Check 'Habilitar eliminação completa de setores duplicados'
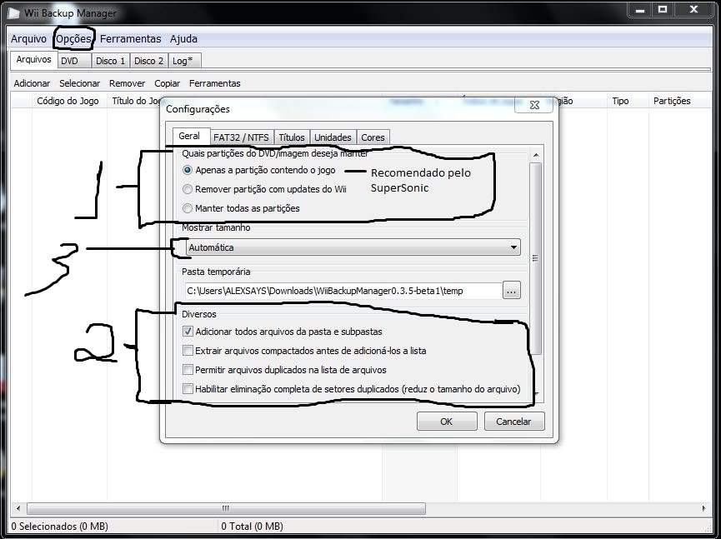The height and width of the screenshot is (539, 721). (188, 389)
